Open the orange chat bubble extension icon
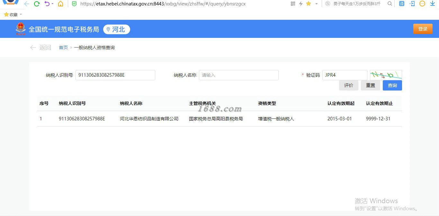Image resolution: width=439 pixels, height=216 pixels. [422, 4]
